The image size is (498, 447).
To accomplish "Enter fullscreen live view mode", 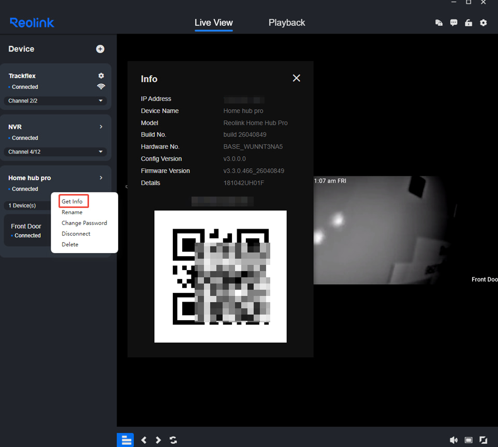I will point(484,440).
